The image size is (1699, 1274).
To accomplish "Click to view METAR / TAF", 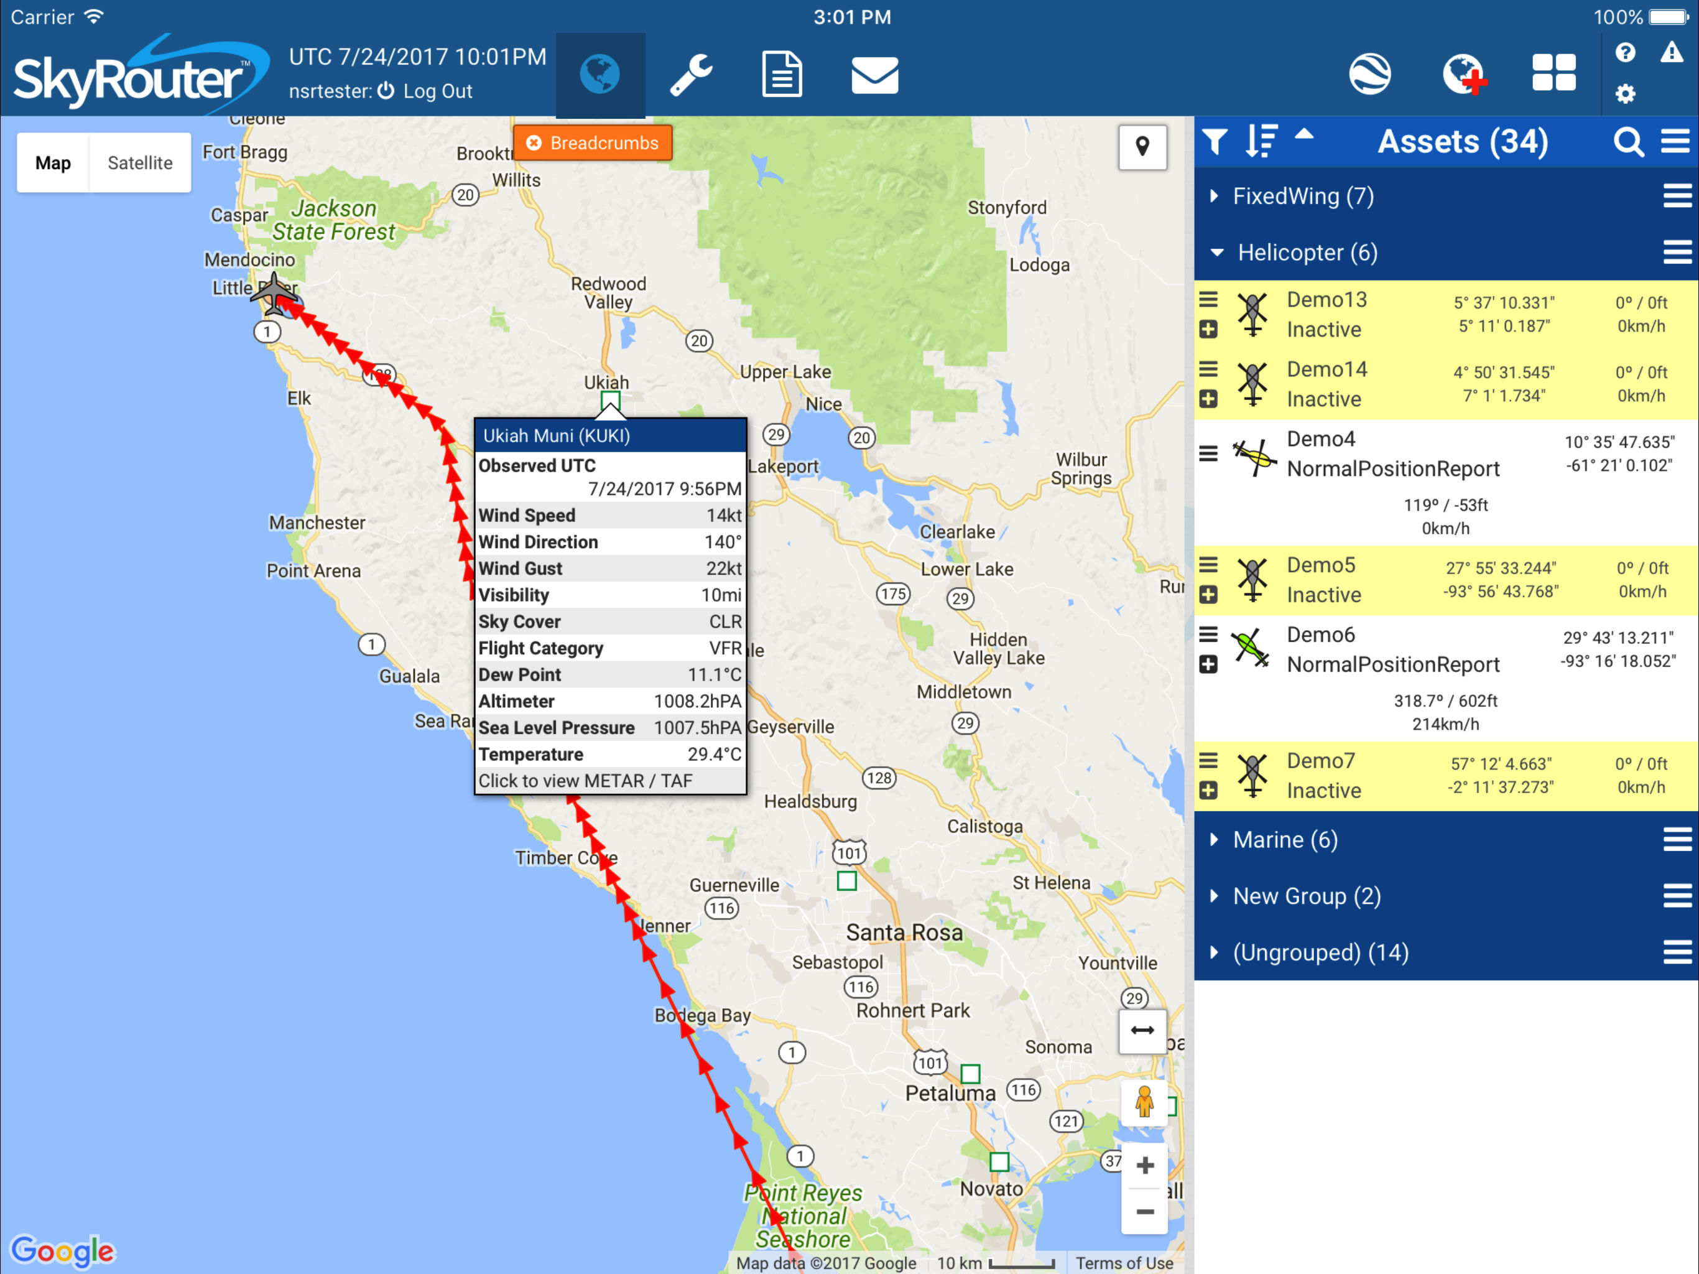I will (x=611, y=781).
